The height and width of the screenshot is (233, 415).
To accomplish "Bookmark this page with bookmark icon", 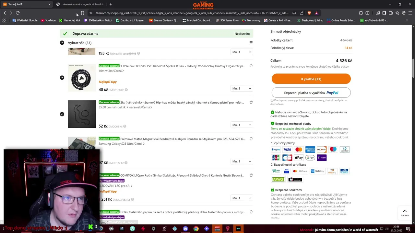I will click(x=82, y=13).
